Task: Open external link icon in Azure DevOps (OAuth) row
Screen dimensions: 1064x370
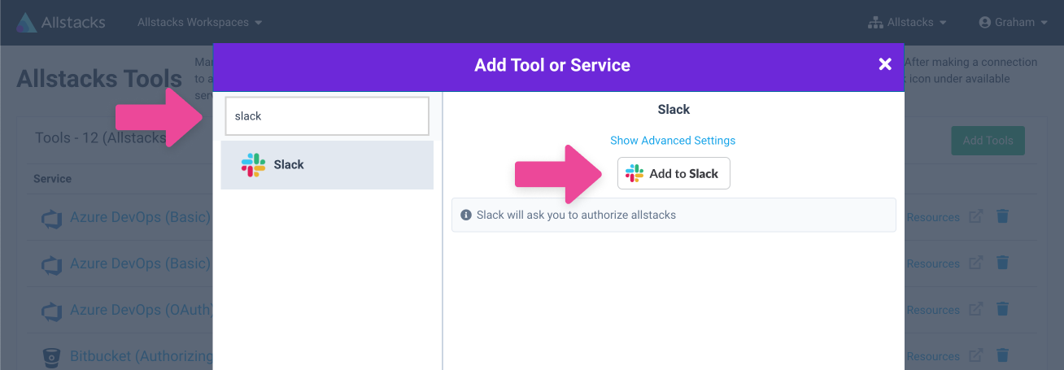Action: 976,310
